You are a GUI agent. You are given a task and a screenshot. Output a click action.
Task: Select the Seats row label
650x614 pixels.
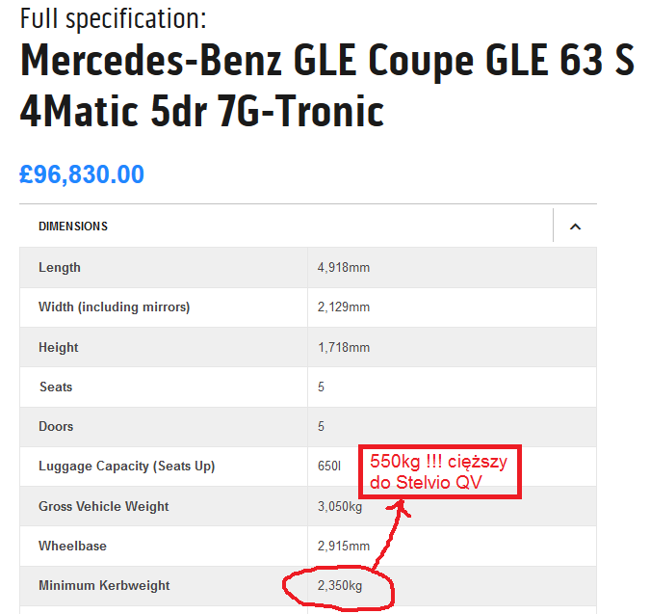coord(56,387)
